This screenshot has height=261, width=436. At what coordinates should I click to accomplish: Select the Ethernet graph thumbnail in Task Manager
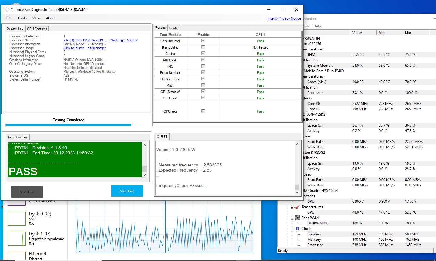pos(17,256)
